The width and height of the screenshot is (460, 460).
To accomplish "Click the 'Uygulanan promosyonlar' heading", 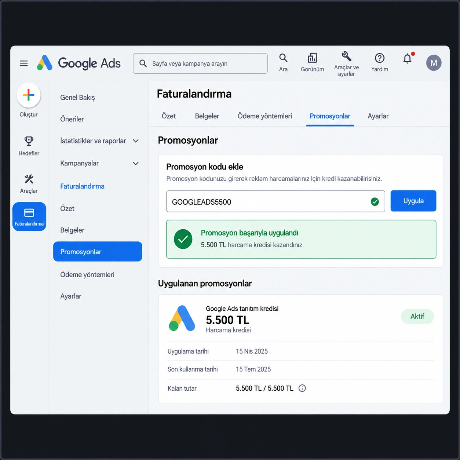I will click(205, 284).
